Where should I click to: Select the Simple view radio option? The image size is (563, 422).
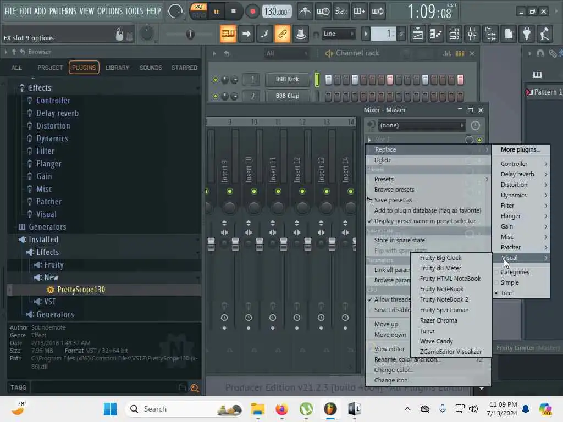point(521,282)
